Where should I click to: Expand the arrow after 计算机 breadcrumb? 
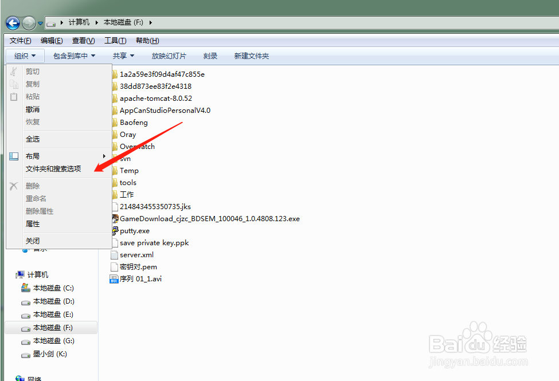[x=97, y=22]
